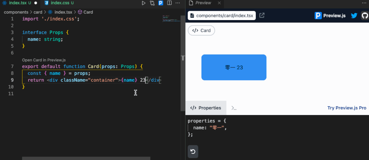The height and width of the screenshot is (160, 369).
Task: Click the name: string; line
Action: coord(45,39)
